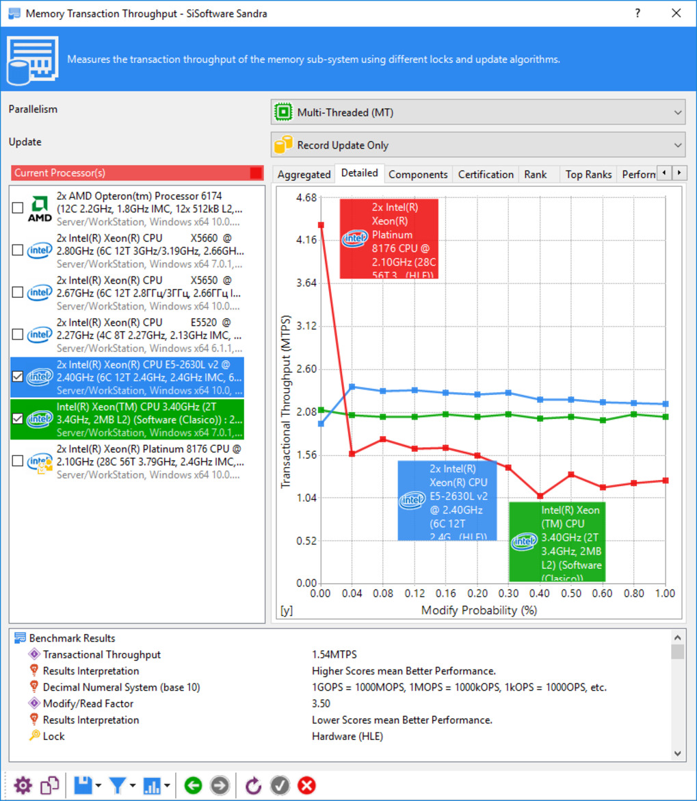Go back with the green arrow

tap(193, 785)
